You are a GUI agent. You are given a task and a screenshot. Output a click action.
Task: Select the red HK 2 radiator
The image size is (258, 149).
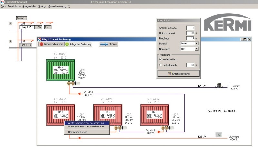[108, 115]
